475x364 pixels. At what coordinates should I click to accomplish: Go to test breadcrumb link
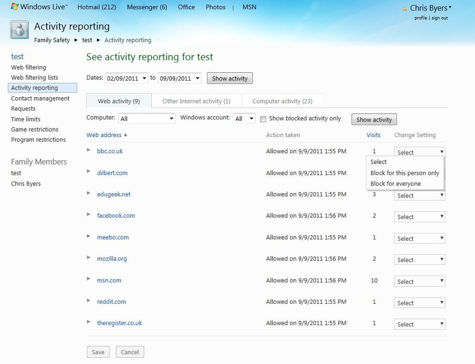[x=87, y=40]
